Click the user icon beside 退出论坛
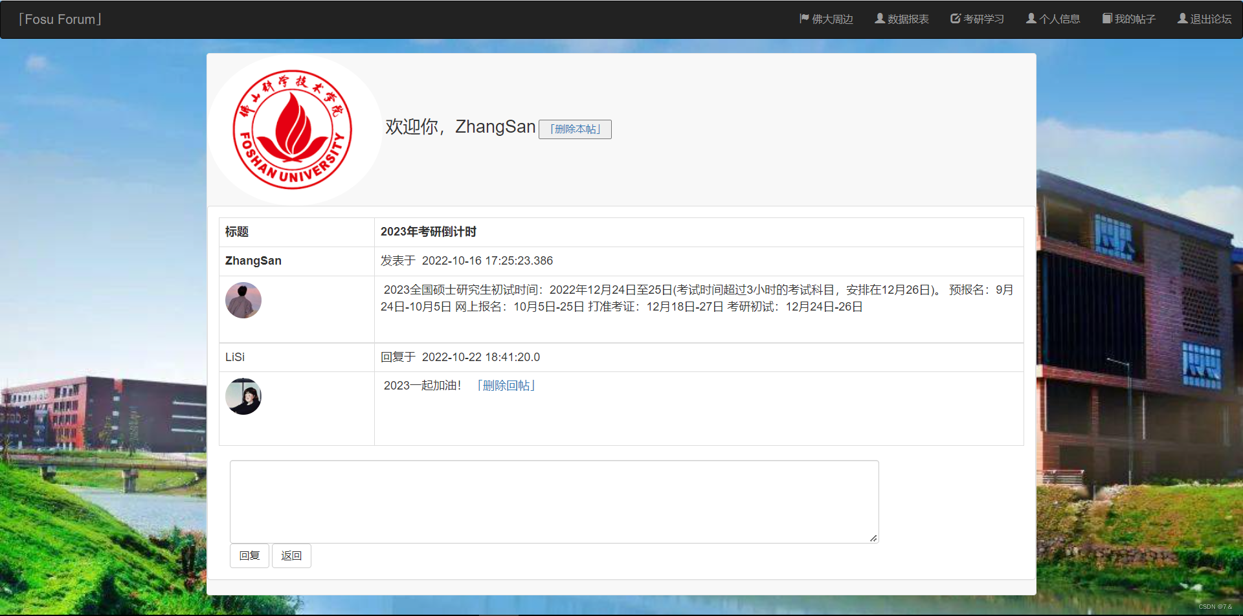Image resolution: width=1243 pixels, height=616 pixels. pyautogui.click(x=1182, y=19)
